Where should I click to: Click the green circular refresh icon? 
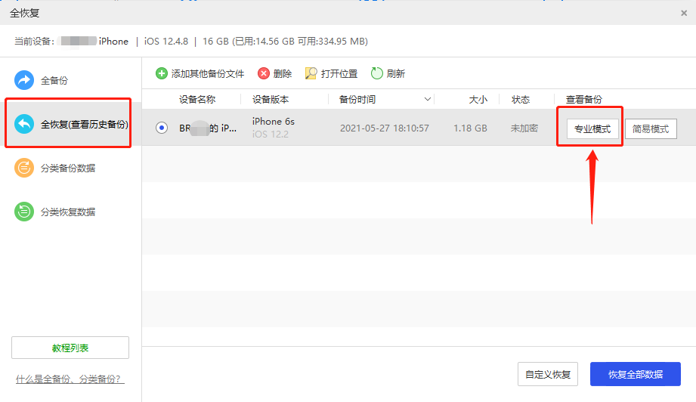coord(377,73)
